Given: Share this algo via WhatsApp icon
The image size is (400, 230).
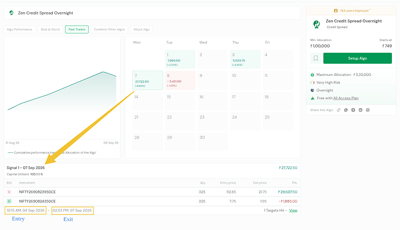Looking at the screenshot, I should 346,110.
